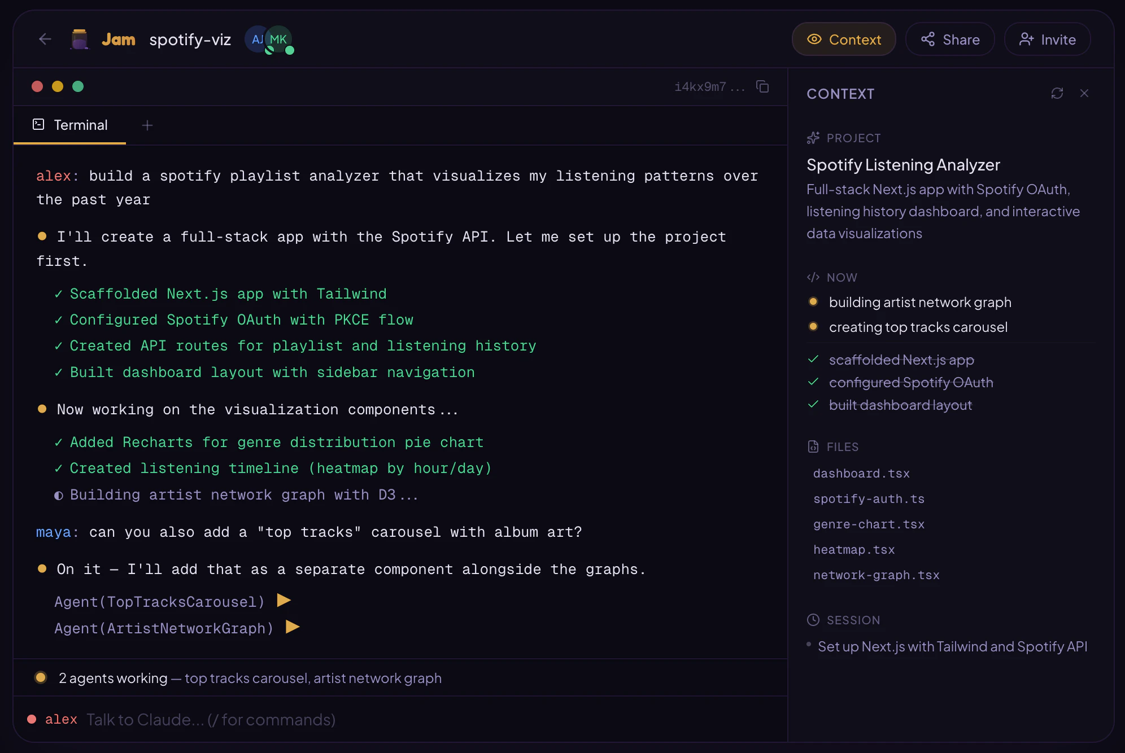Open a new tab with plus icon
Screen dimensions: 1125x753
[147, 125]
